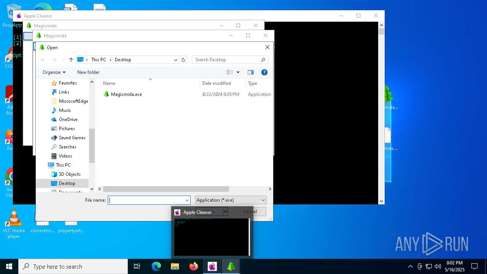The height and width of the screenshot is (274, 487).
Task: Open Task View from taskbar
Action: pos(137,266)
